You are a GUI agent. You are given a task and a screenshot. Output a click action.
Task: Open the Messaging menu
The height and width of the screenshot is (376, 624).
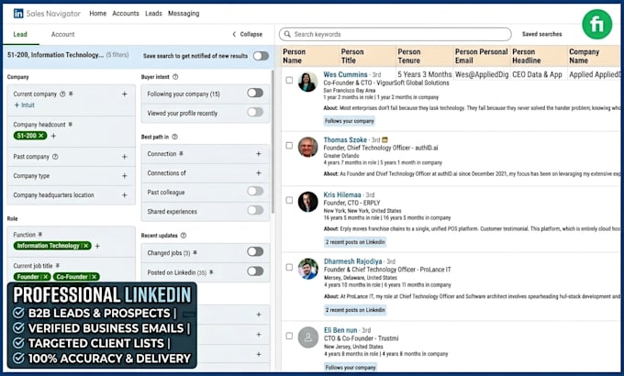tap(184, 14)
